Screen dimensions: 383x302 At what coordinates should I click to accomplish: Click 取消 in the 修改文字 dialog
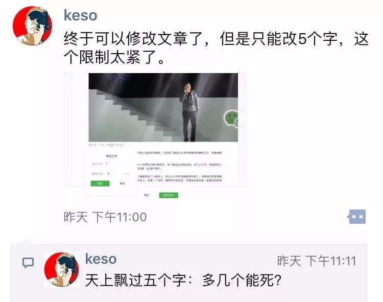point(123,183)
